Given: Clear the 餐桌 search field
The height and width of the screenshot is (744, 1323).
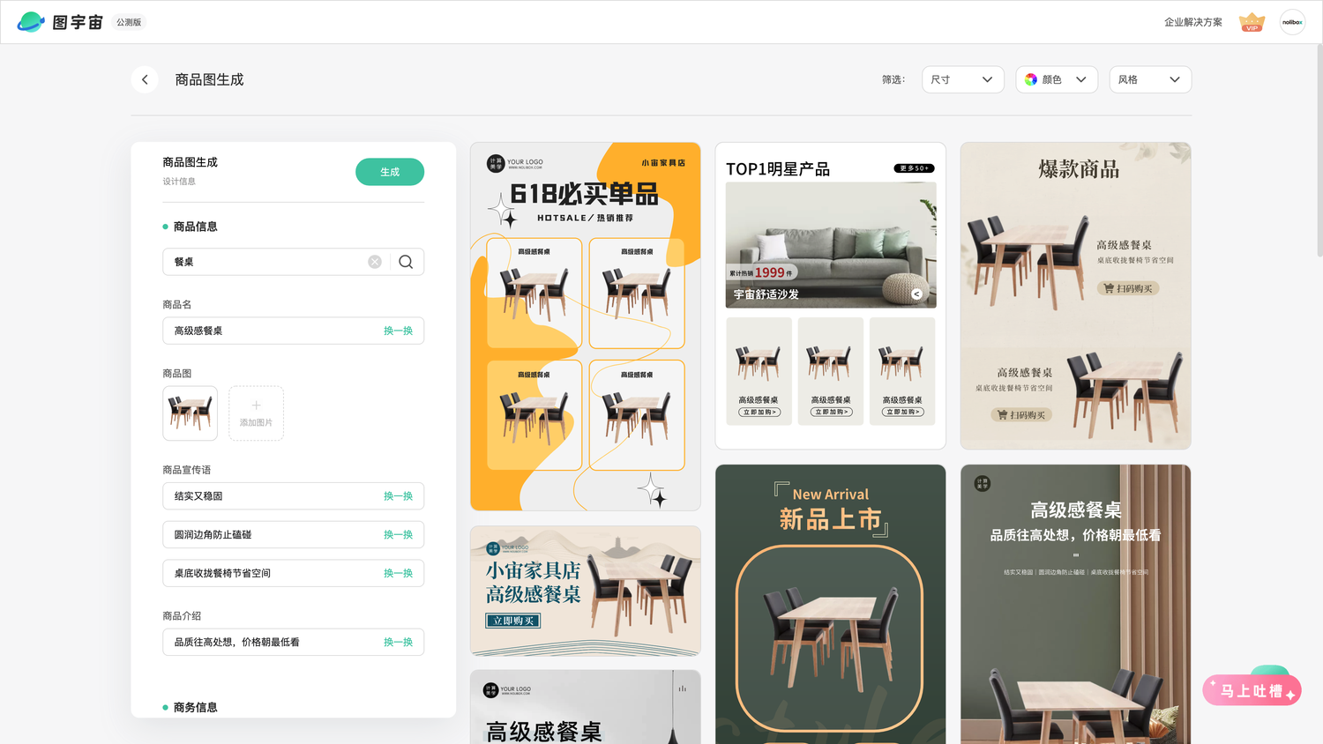Looking at the screenshot, I should pos(375,262).
